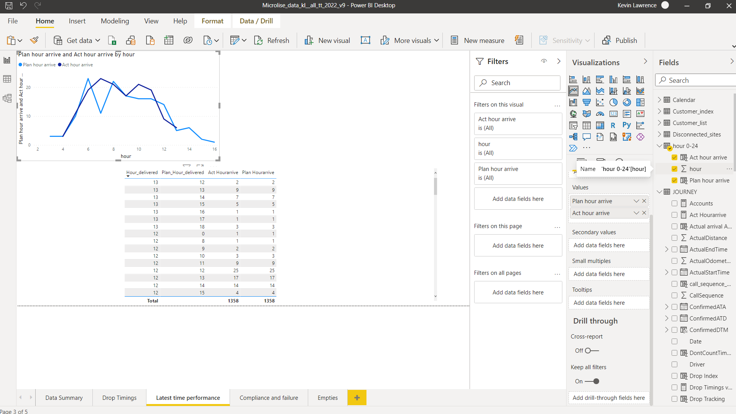Pick the matrix visualization
Viewport: 736px width, 414px height.
[600, 125]
